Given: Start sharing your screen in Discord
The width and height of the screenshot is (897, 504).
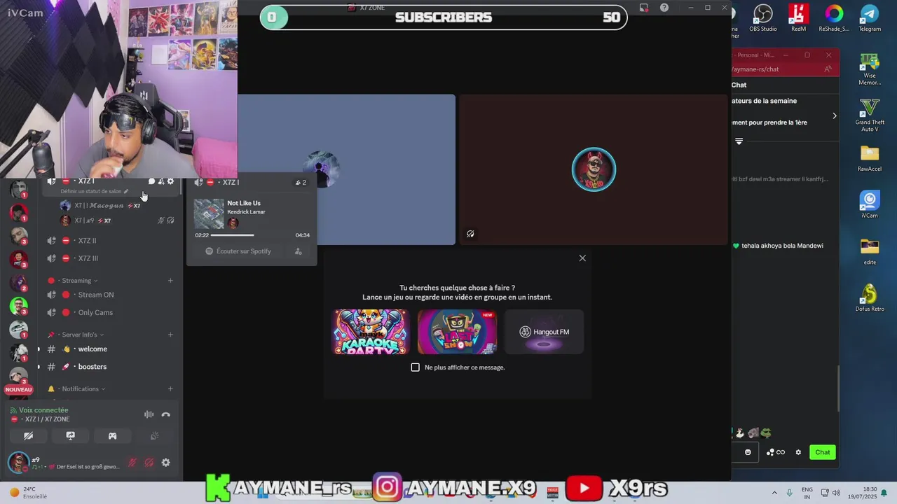Looking at the screenshot, I should click(x=70, y=435).
